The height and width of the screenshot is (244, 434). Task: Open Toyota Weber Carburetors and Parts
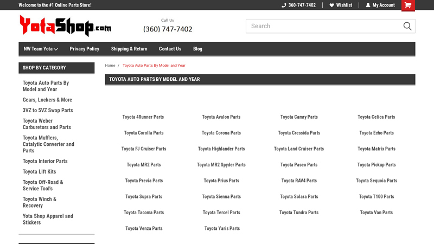click(47, 124)
